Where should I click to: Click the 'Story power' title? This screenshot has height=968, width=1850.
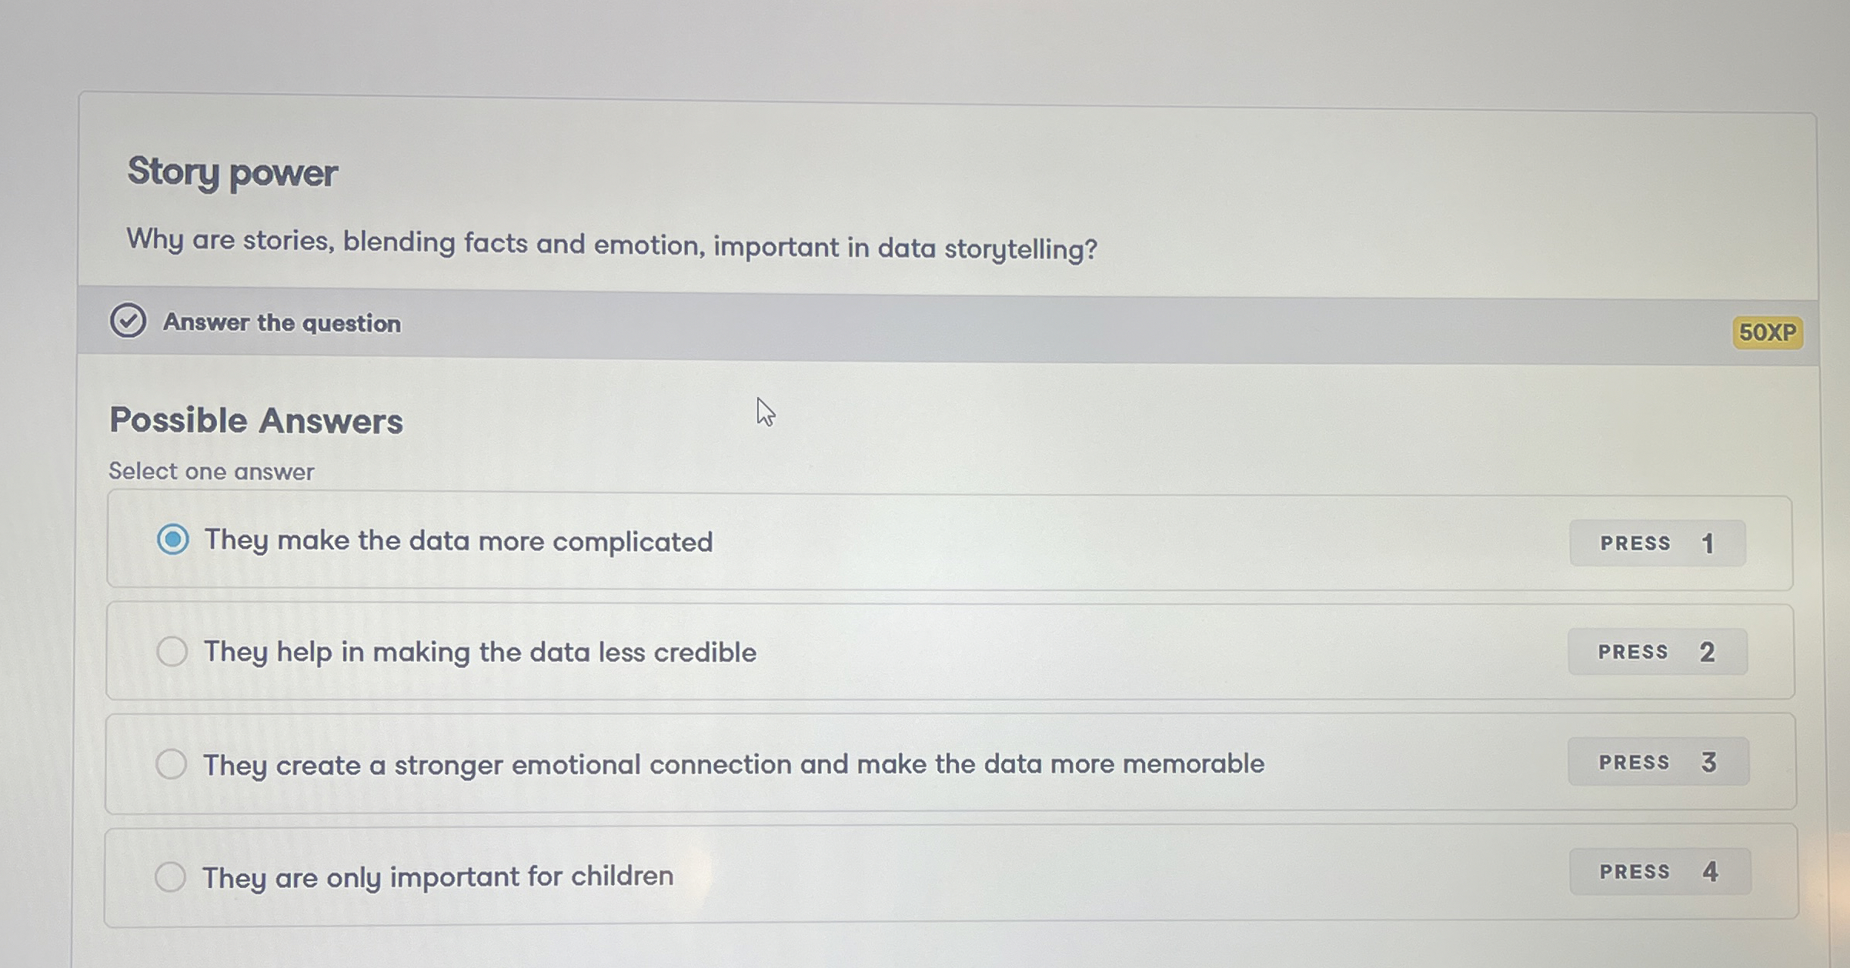232,172
